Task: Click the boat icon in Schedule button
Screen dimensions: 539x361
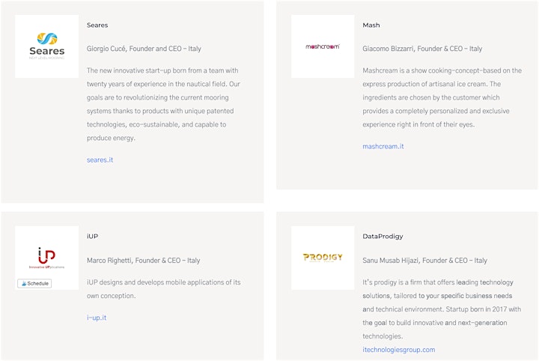Action: (24, 283)
